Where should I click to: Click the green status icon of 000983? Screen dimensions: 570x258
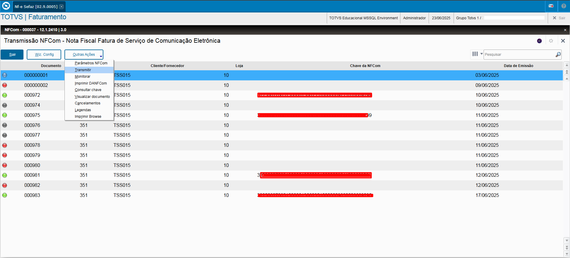[x=5, y=195]
